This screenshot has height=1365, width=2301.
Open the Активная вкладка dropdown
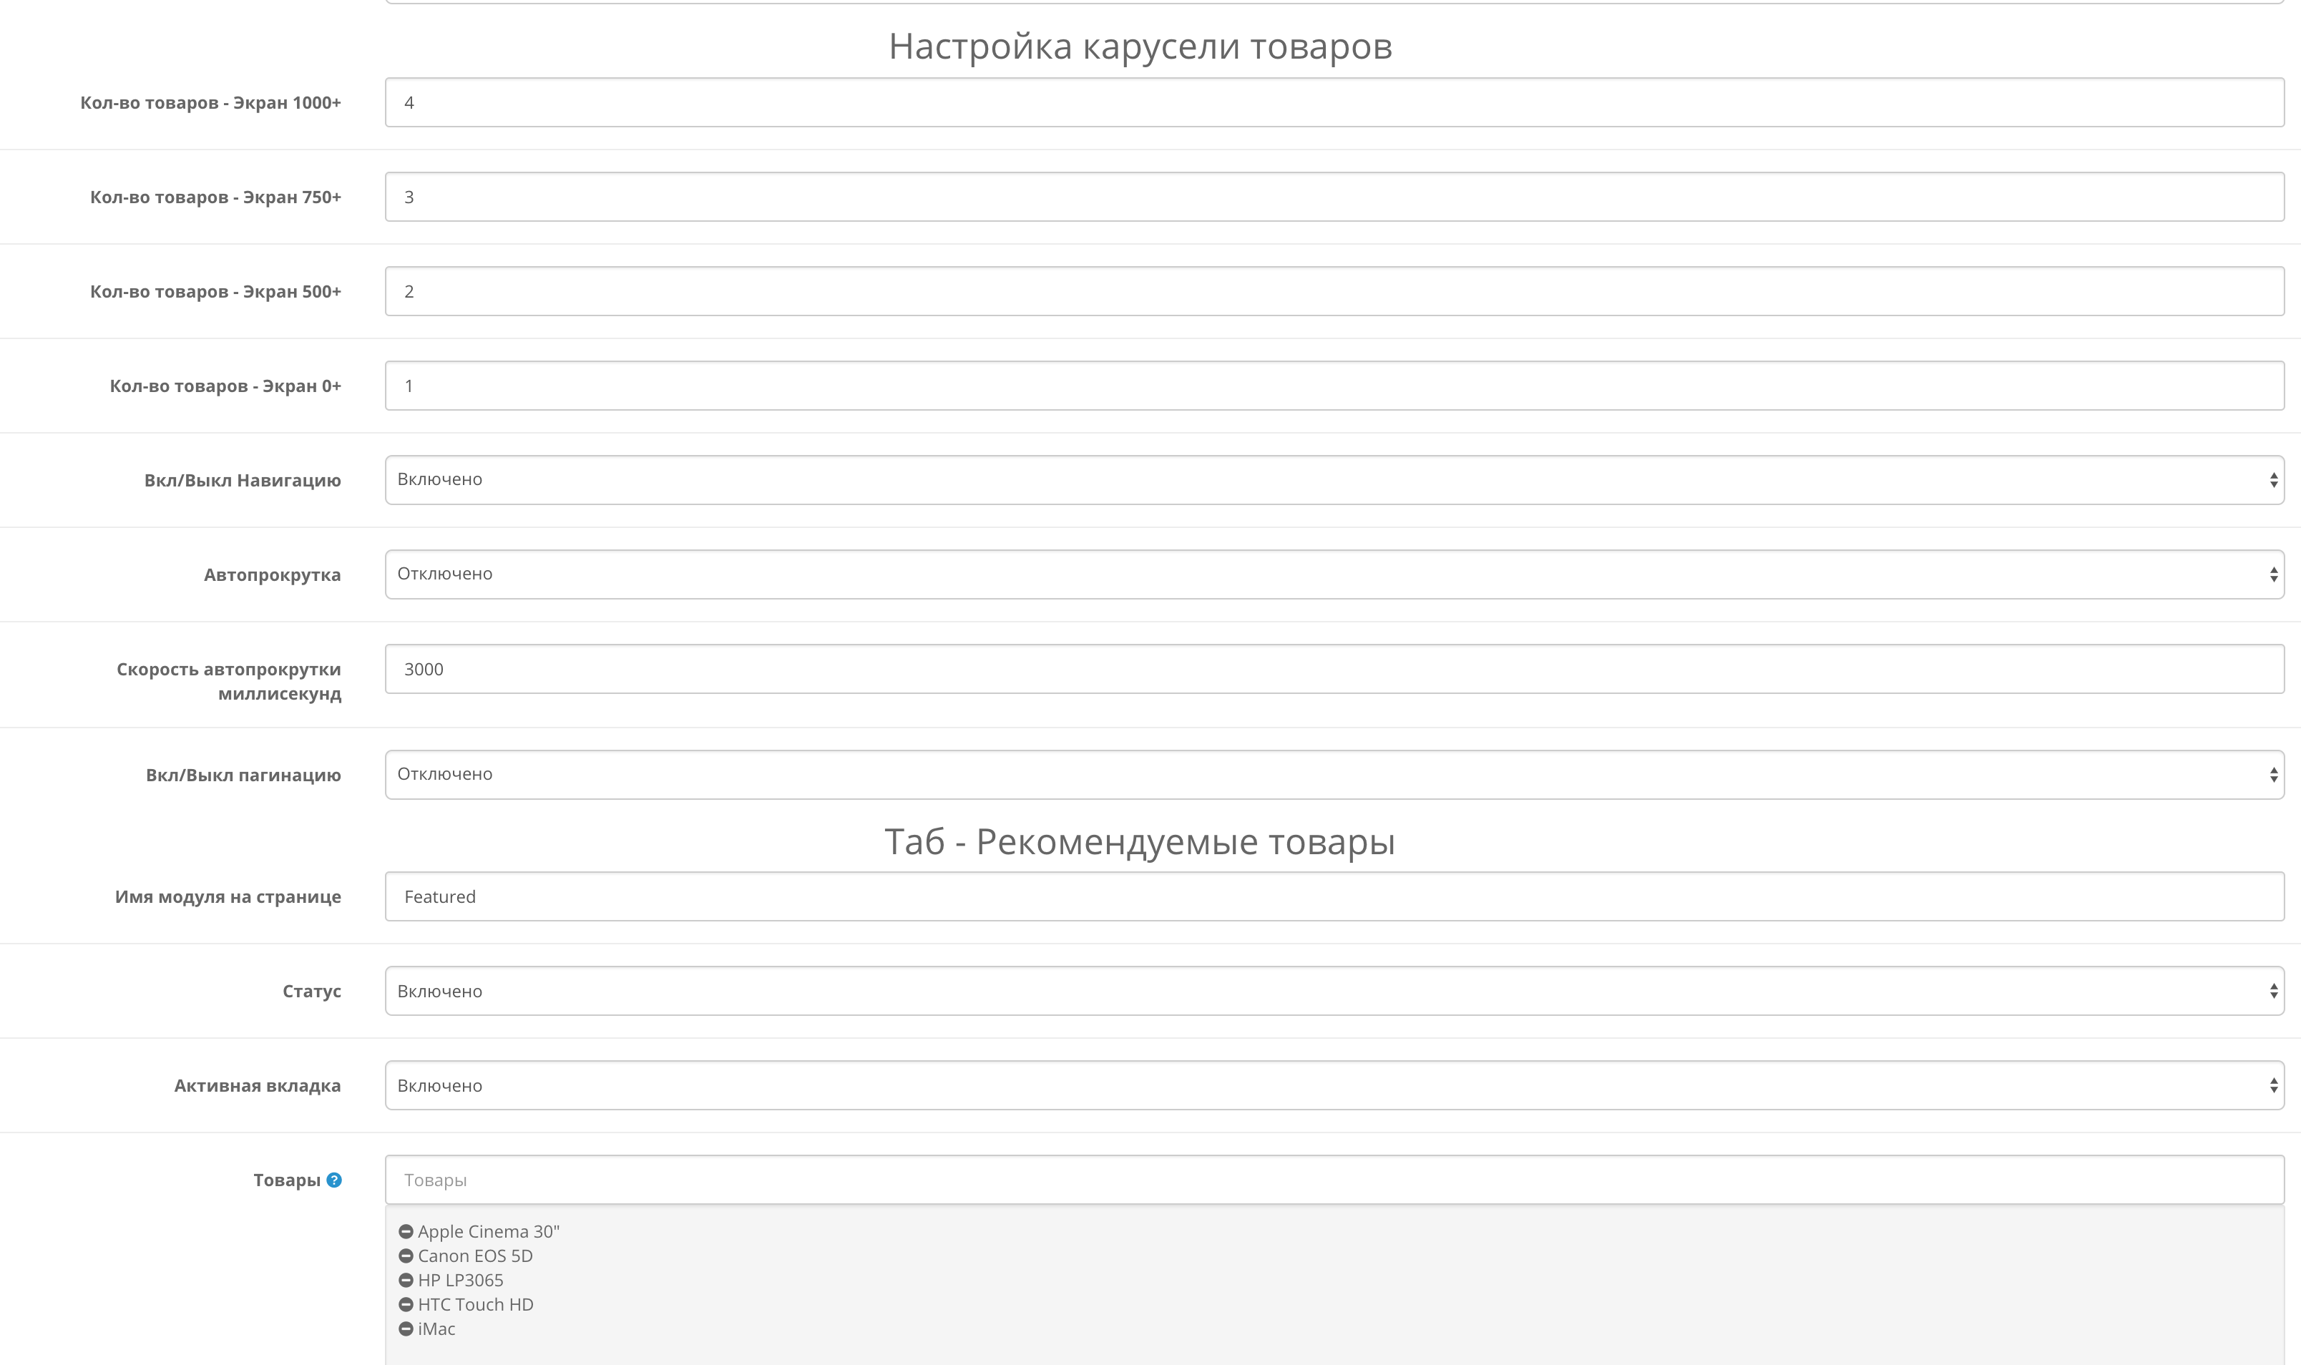click(x=1334, y=1085)
